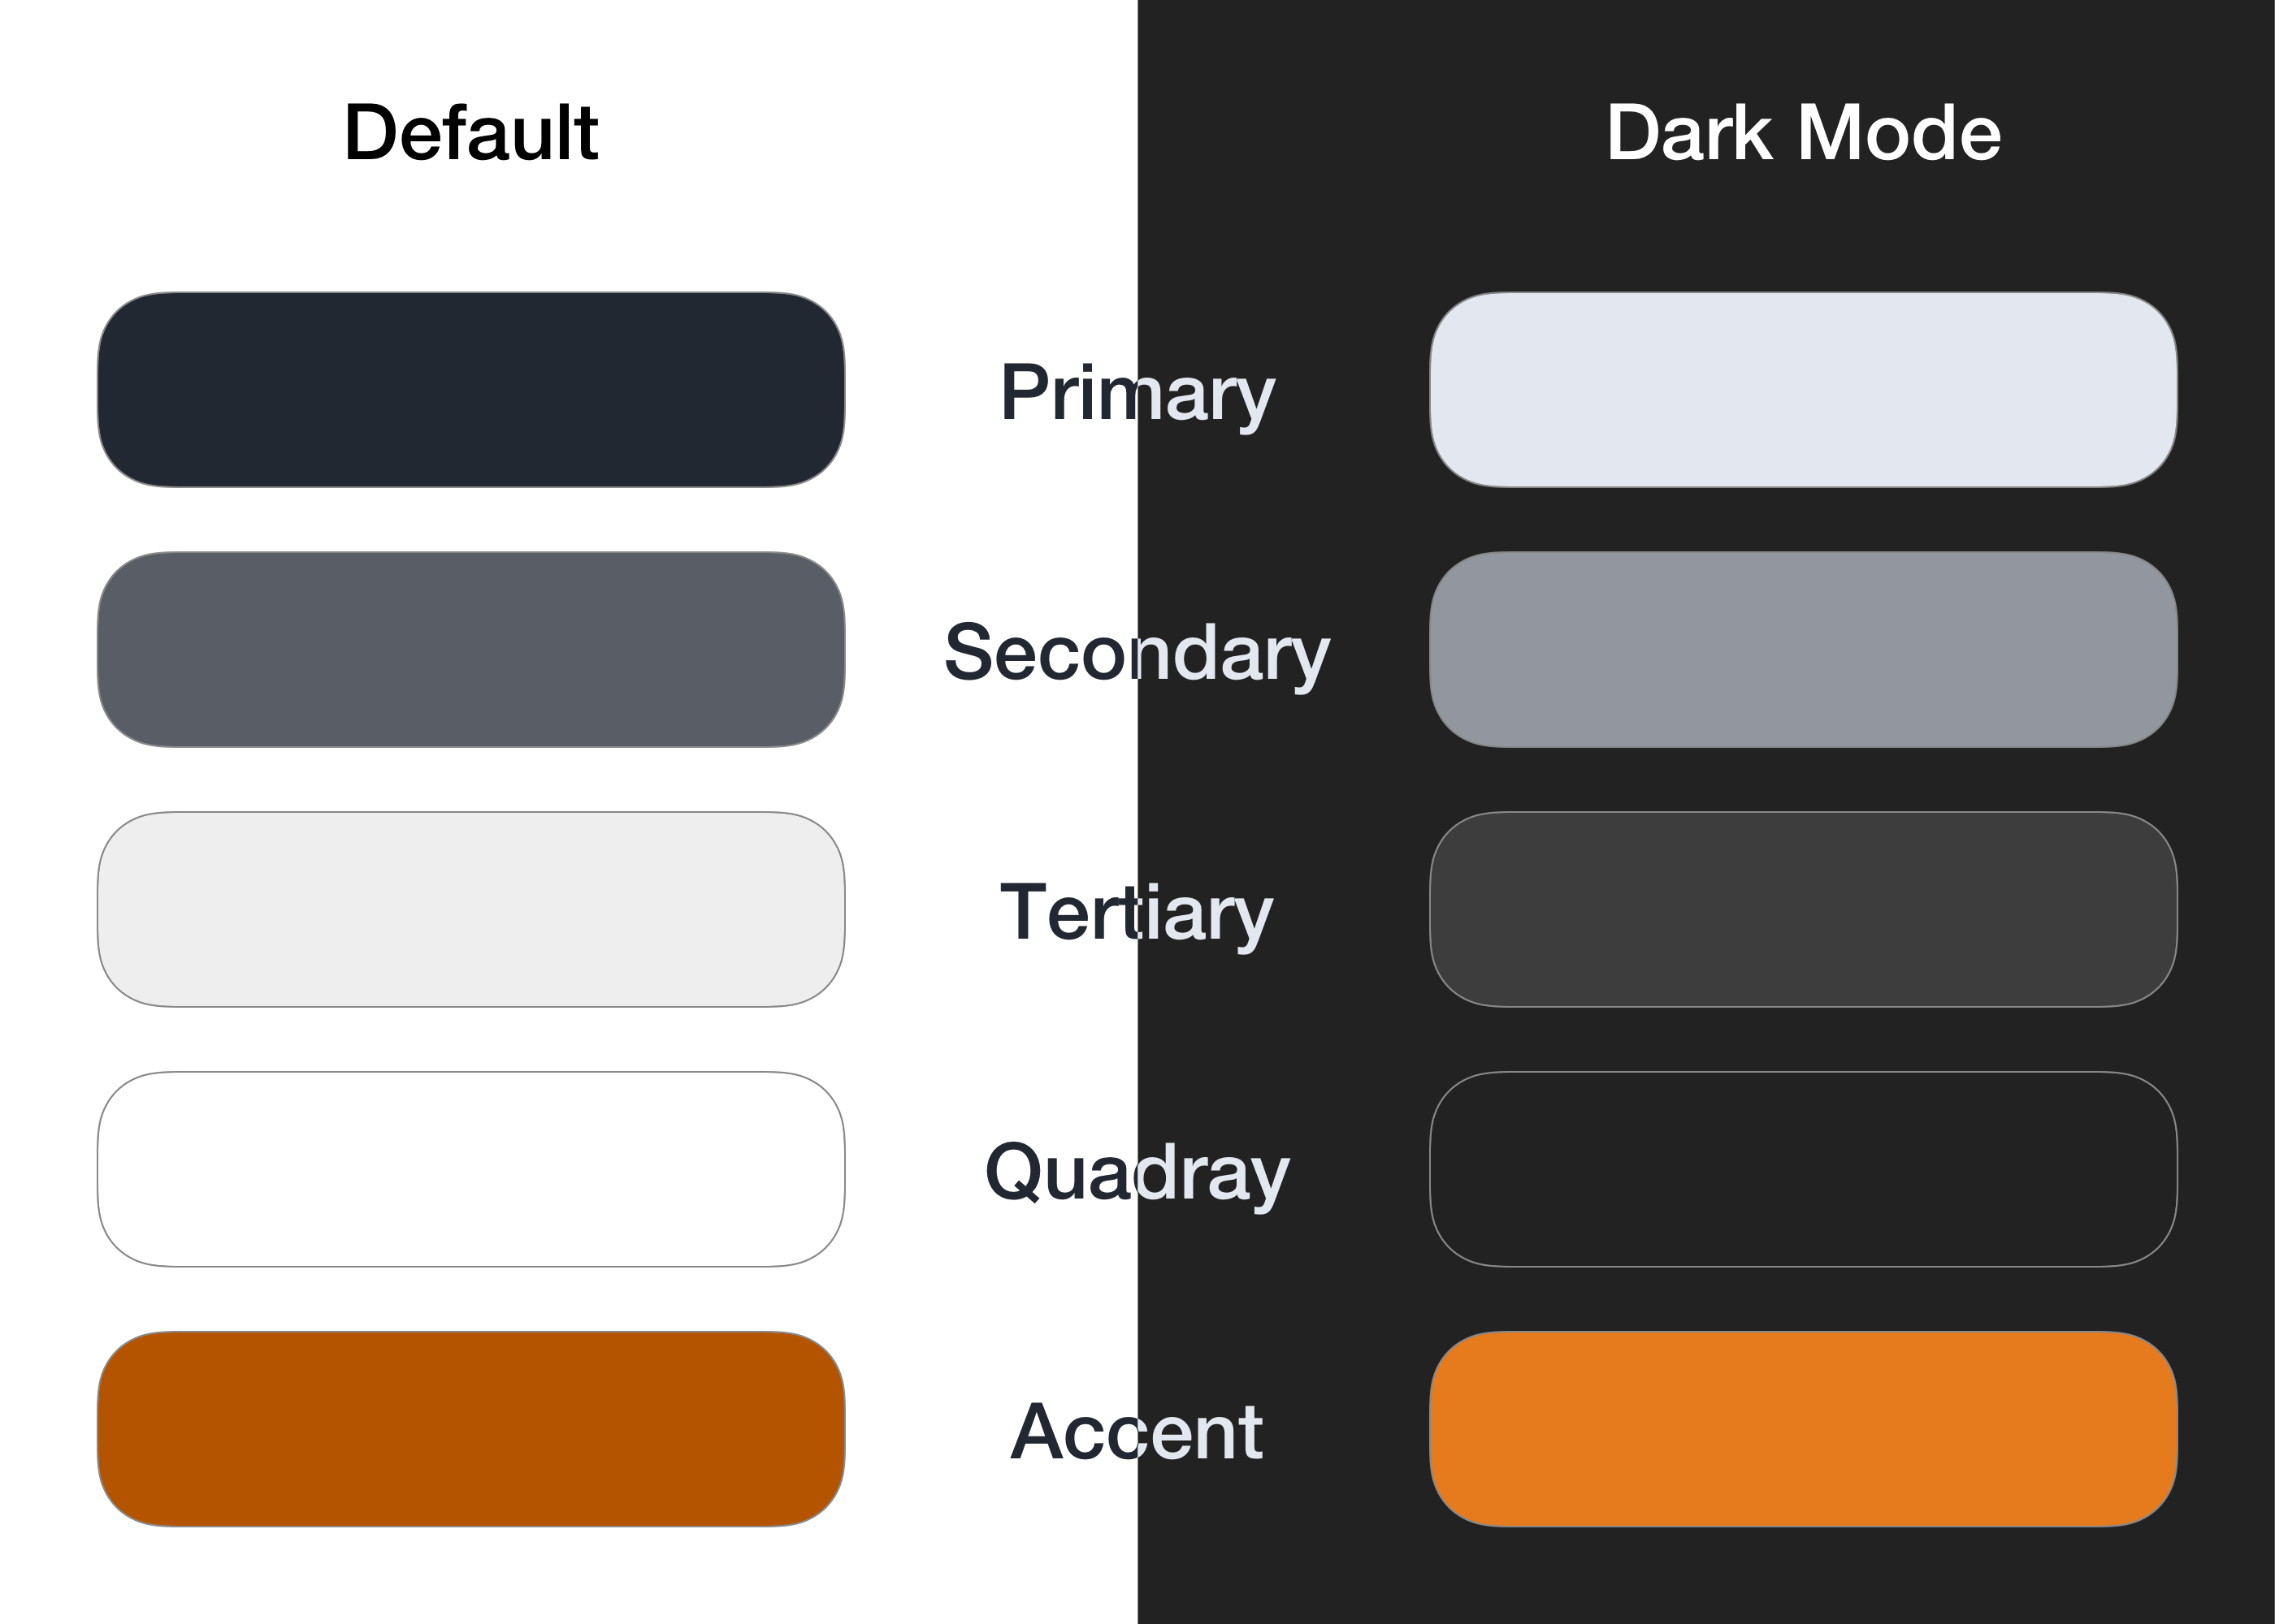Click the Dark Mode Accent bright orange swatch
This screenshot has width=2275, height=1624.
[x=1803, y=1429]
